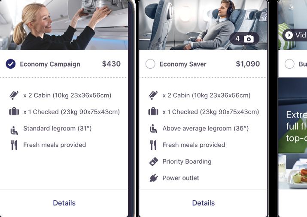Open Details for Economy Saver
Screen dimensions: 307x217
(x=204, y=203)
